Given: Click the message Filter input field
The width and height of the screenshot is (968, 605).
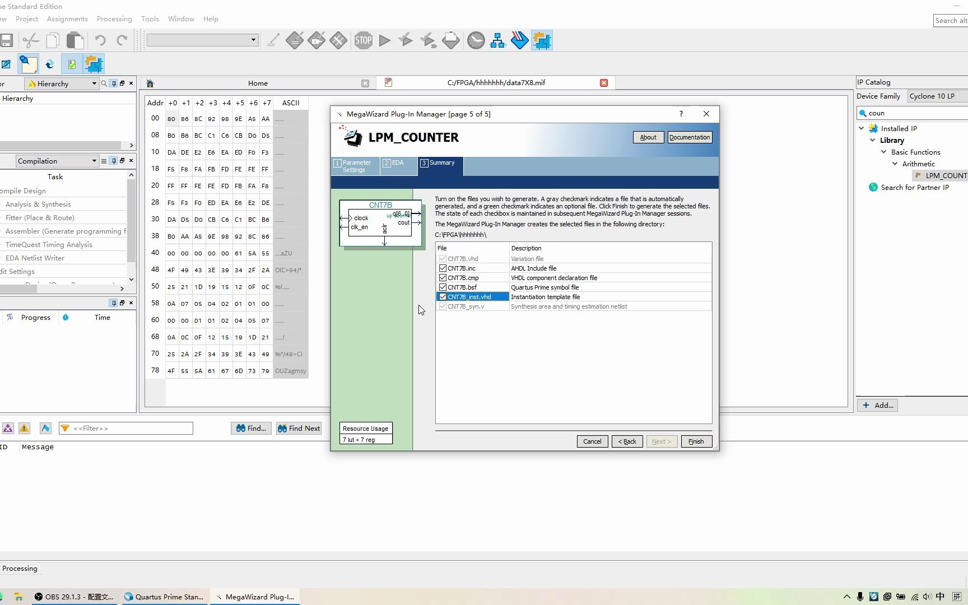Looking at the screenshot, I should pos(125,429).
